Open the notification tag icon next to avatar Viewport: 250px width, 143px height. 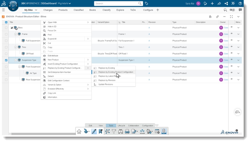point(205,3)
